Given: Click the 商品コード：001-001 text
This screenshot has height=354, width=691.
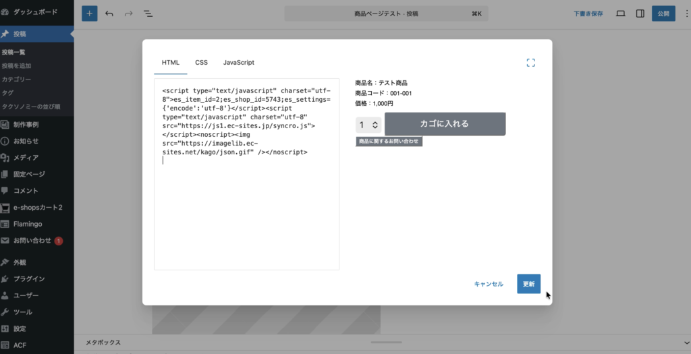Looking at the screenshot, I should 383,93.
